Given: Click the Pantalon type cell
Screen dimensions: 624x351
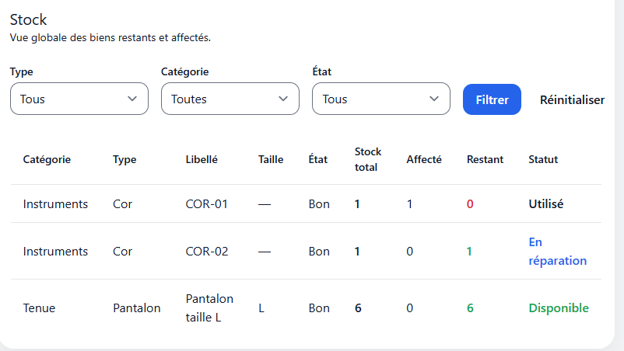Looking at the screenshot, I should (x=136, y=308).
